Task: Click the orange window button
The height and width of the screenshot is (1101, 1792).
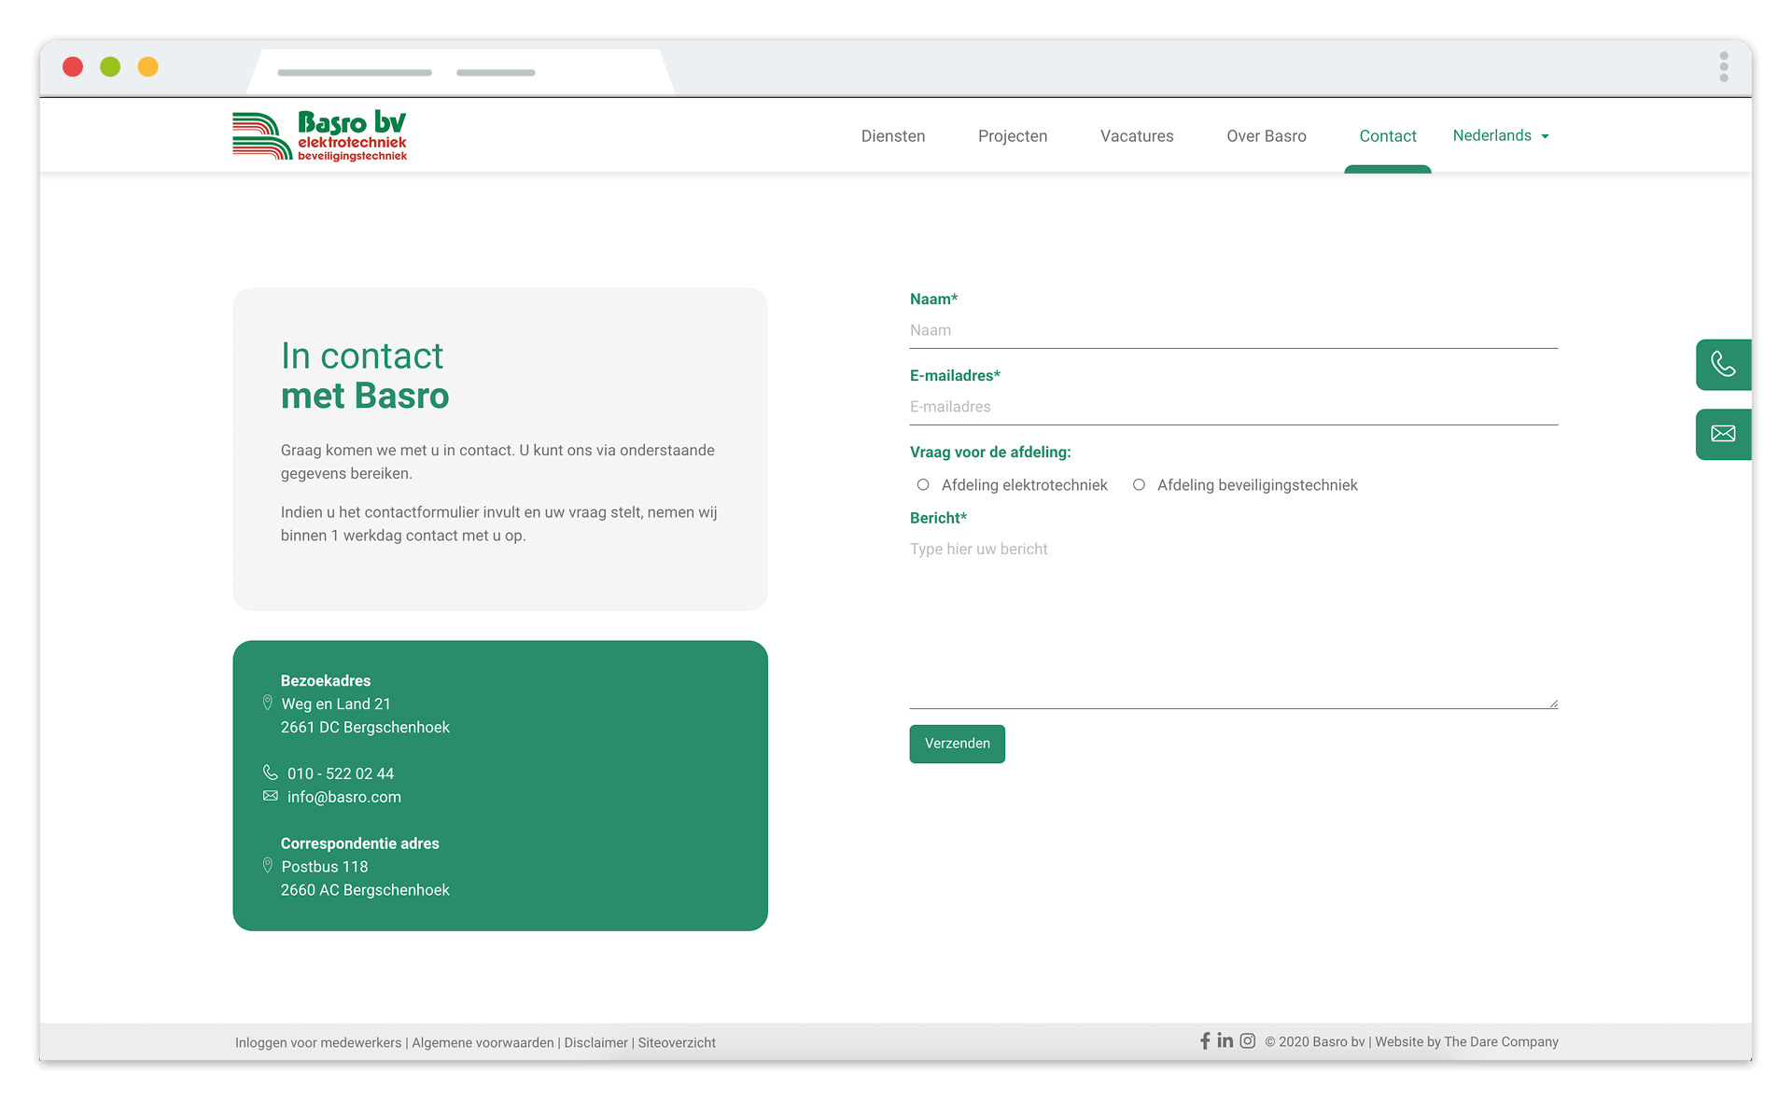Action: (148, 67)
